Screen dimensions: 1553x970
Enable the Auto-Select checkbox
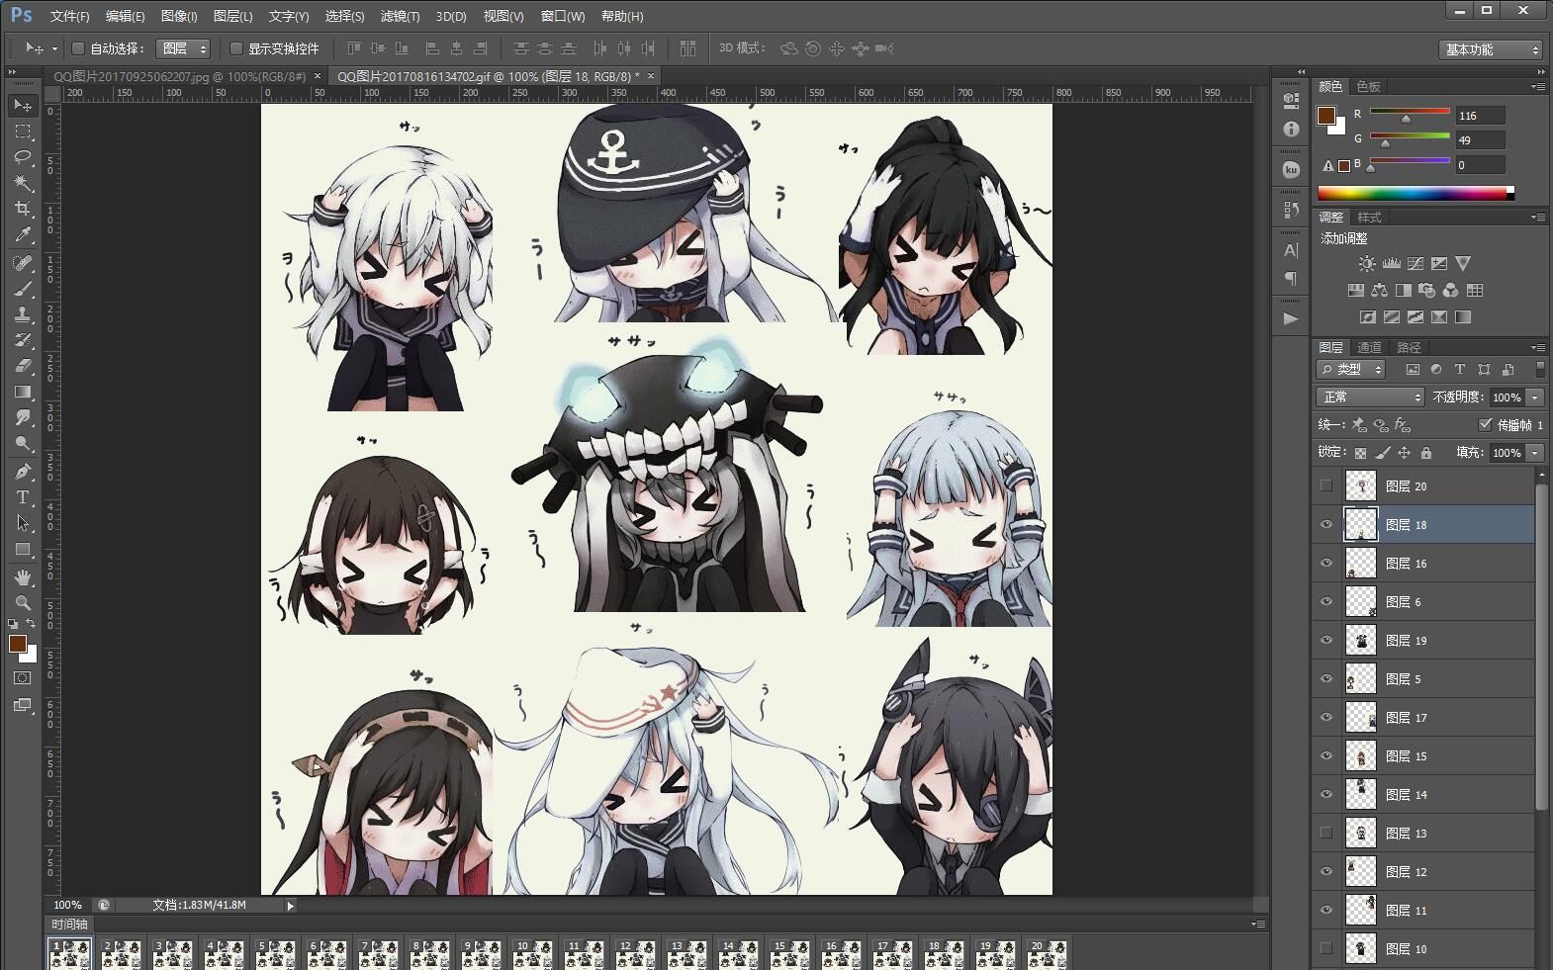coord(78,48)
